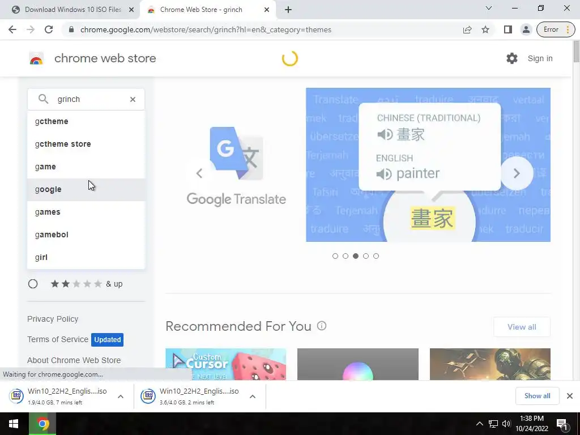Image resolution: width=580 pixels, height=435 pixels.
Task: Open the Windows Start menu
Action: coord(14,424)
